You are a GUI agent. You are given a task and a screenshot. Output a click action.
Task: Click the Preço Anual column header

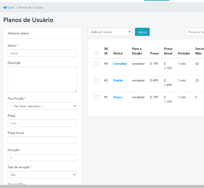tap(168, 51)
